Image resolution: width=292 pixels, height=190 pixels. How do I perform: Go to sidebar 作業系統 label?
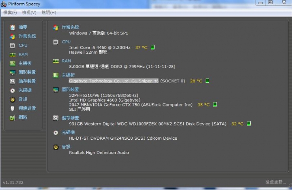click(27, 36)
